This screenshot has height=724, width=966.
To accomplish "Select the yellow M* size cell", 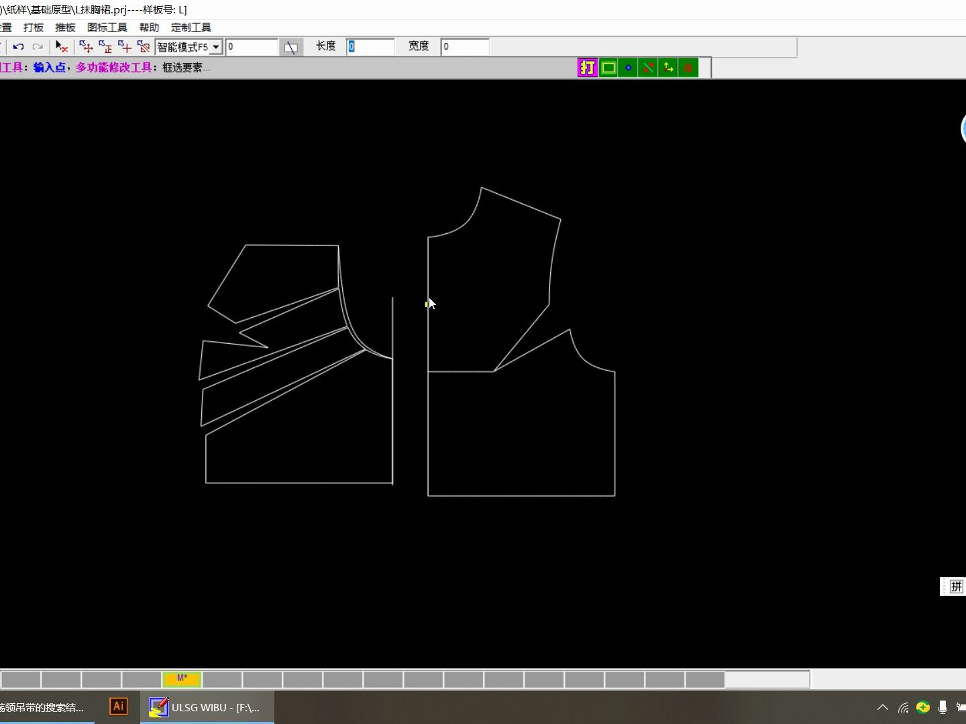I will click(x=182, y=679).
